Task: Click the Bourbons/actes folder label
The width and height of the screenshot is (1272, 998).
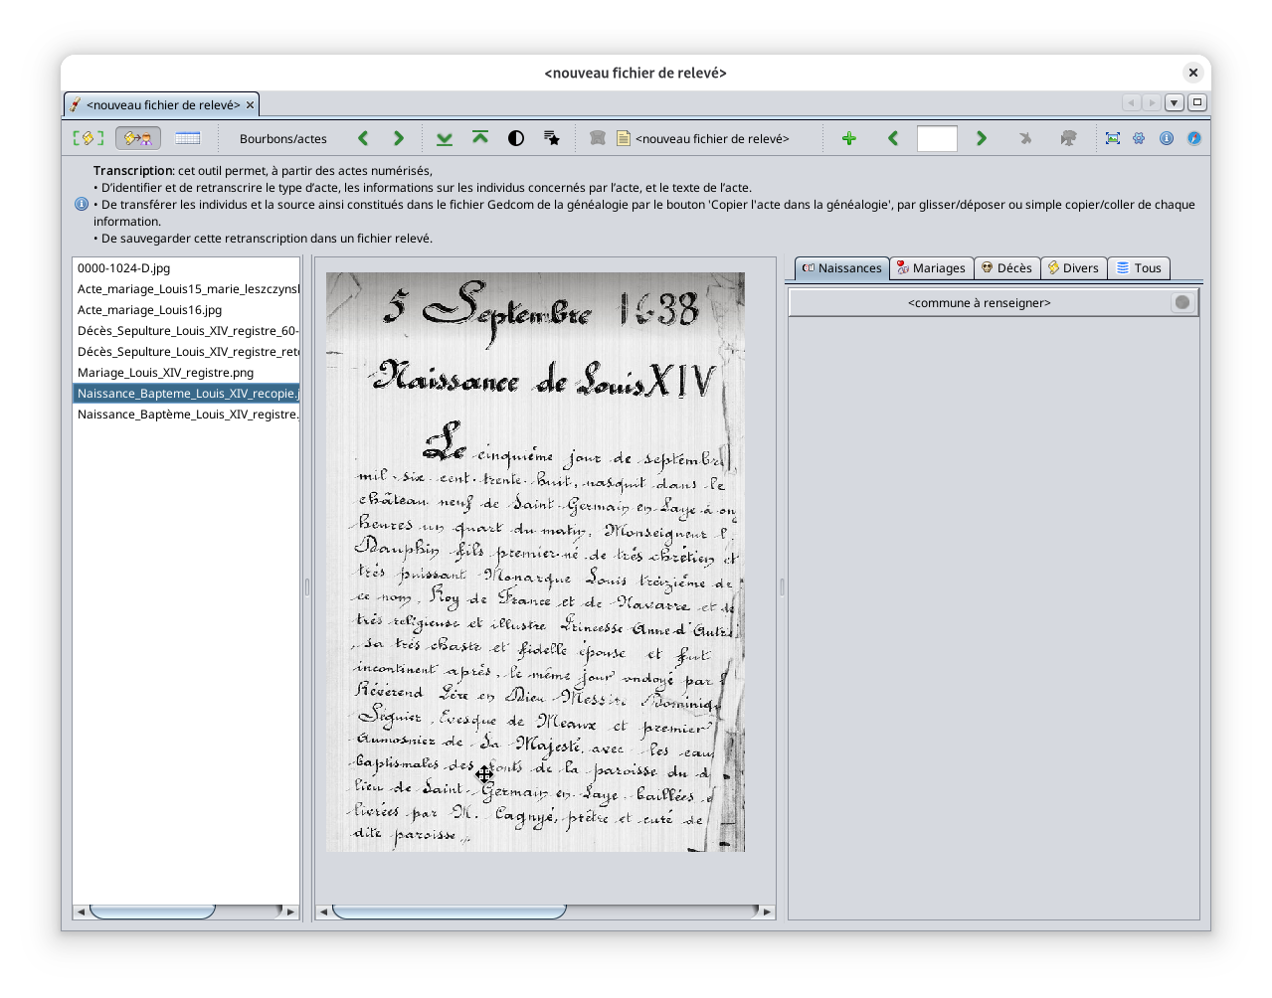Action: click(x=283, y=139)
